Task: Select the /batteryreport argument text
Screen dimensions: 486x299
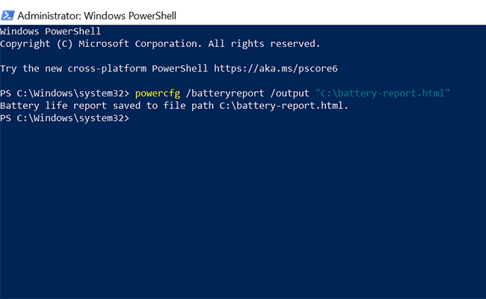Action: 225,93
